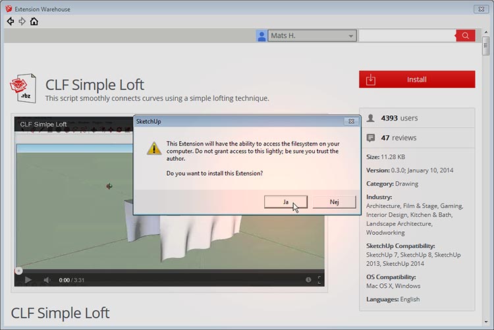This screenshot has height=330, width=494.
Task: Click the .rbz extension file icon
Action: click(22, 88)
